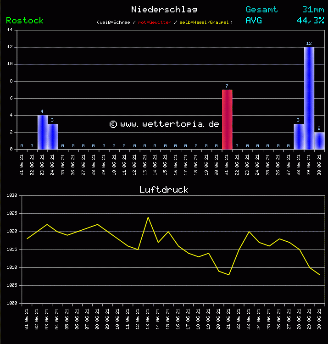
Task: Click the green Rostock station label
Action: [25, 20]
